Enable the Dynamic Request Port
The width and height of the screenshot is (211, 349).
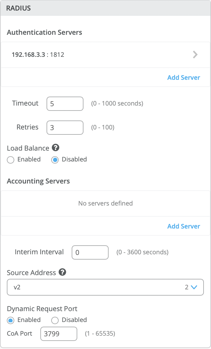11,320
